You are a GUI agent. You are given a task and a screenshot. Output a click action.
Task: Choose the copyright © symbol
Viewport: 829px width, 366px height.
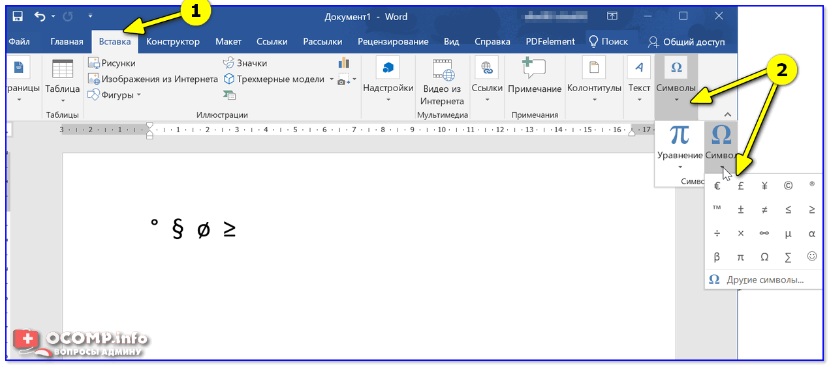tap(788, 186)
